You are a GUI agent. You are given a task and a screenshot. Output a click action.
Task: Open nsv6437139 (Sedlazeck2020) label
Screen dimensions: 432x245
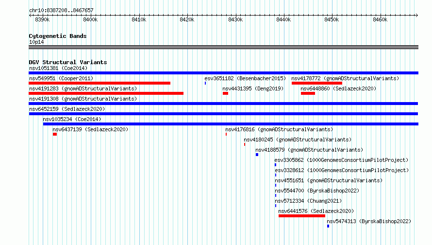click(x=90, y=129)
